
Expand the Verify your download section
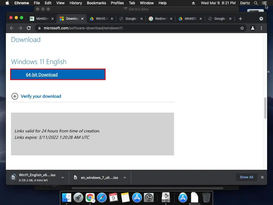[15, 96]
